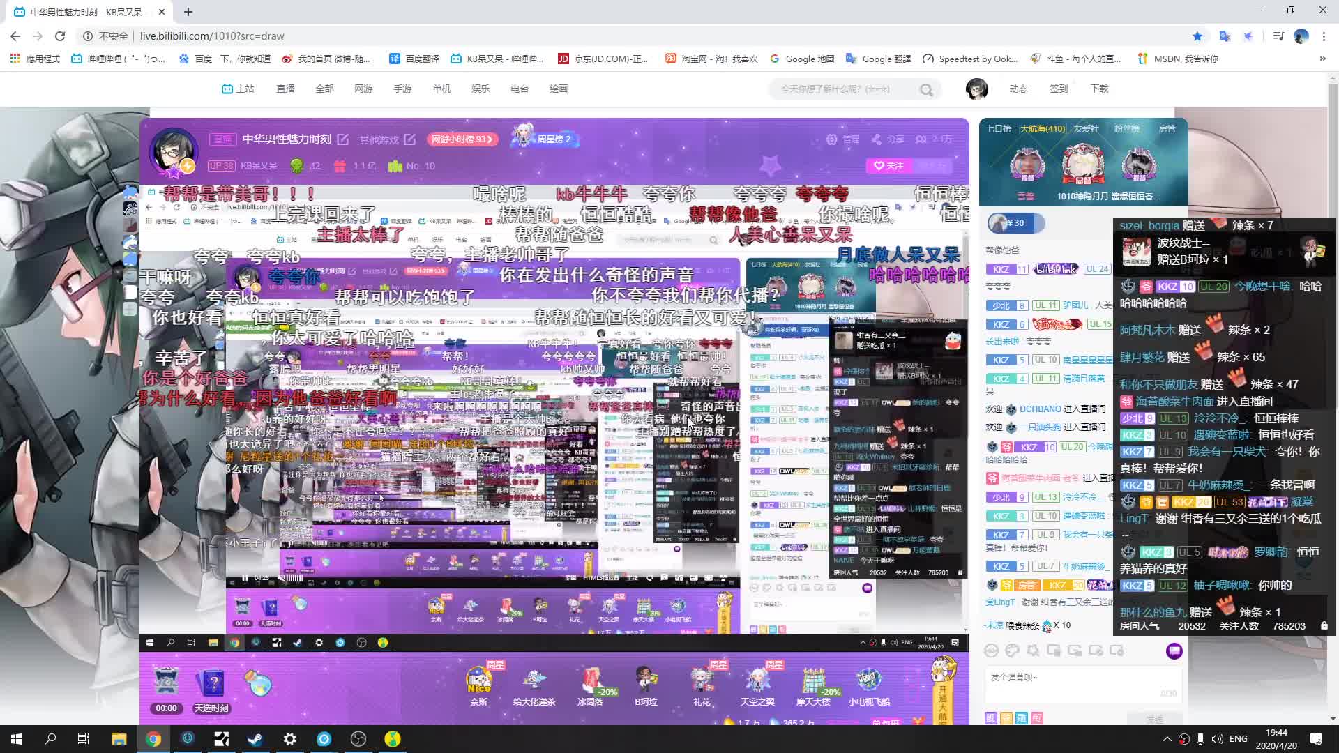The image size is (1339, 753).
Task: Click the taskbar volume icon
Action: coord(1217,739)
